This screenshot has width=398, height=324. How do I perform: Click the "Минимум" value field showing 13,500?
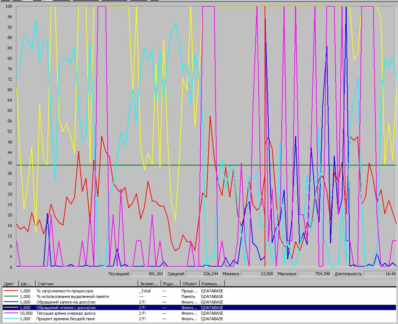[x=258, y=274]
